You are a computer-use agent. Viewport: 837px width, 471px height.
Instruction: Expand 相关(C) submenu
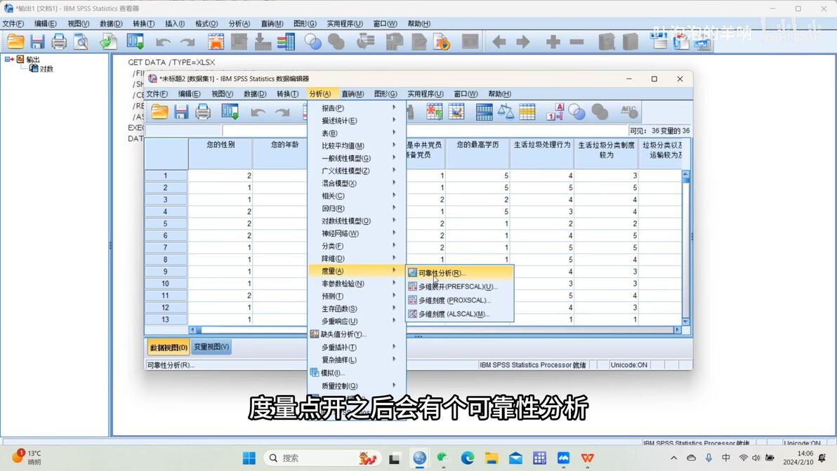357,196
